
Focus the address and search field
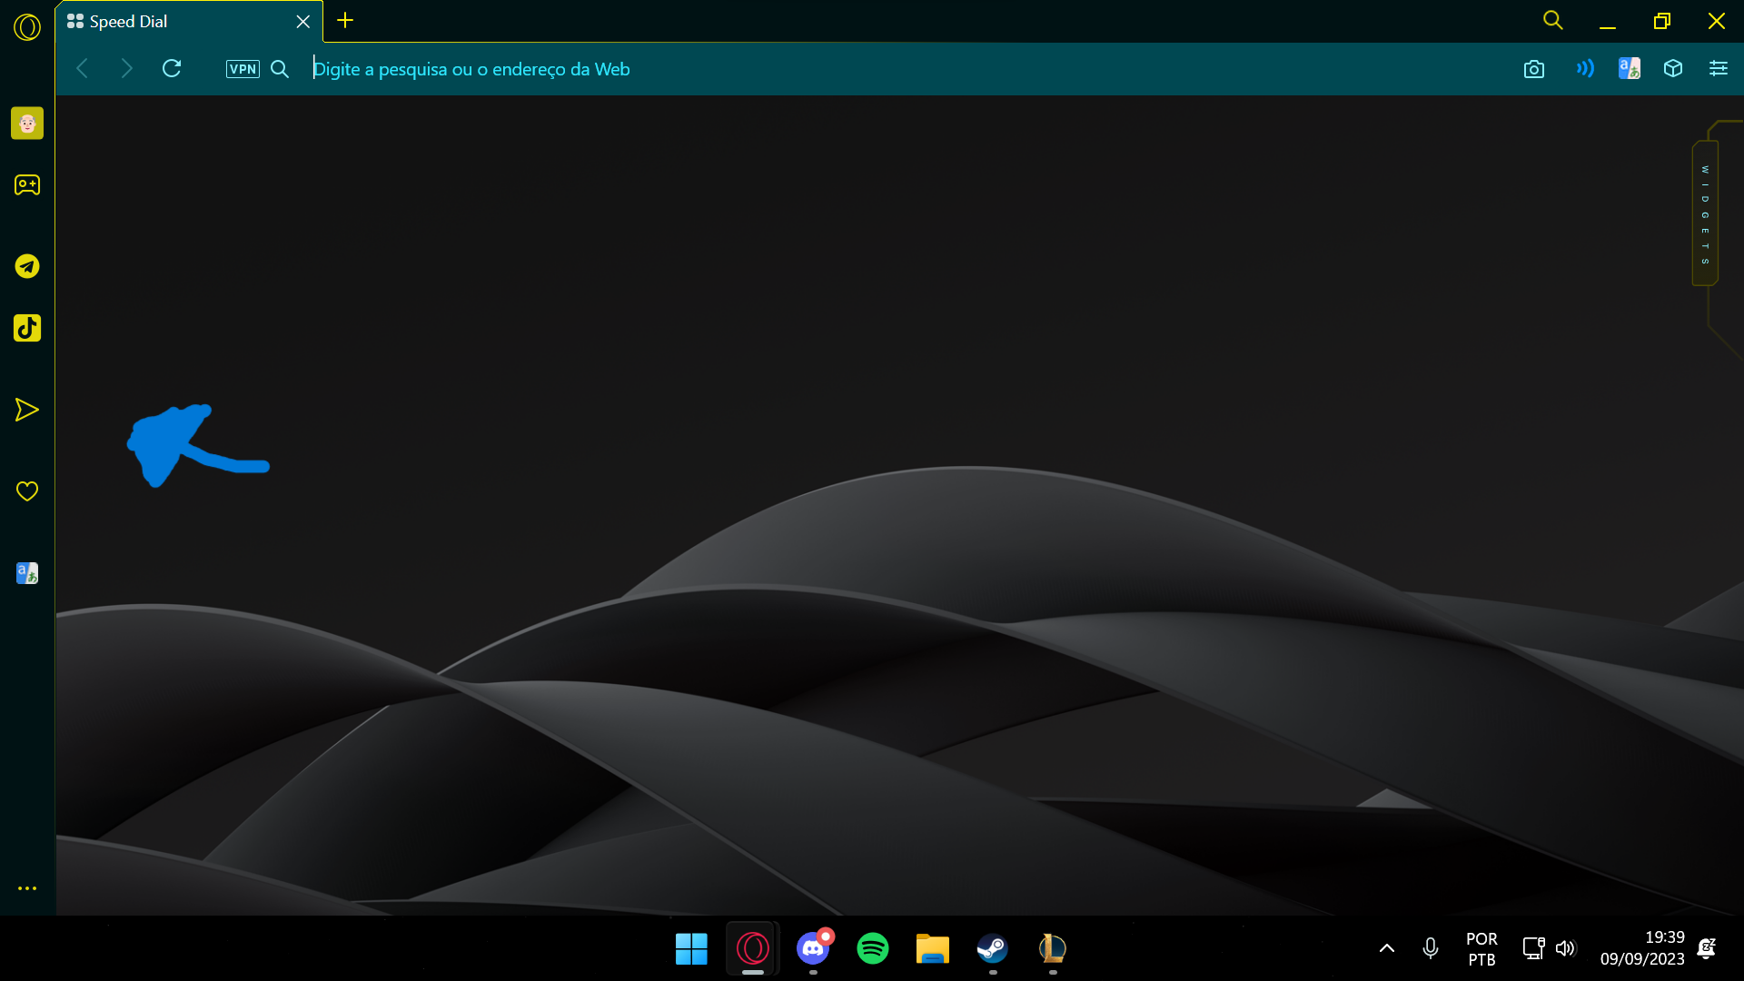(899, 69)
